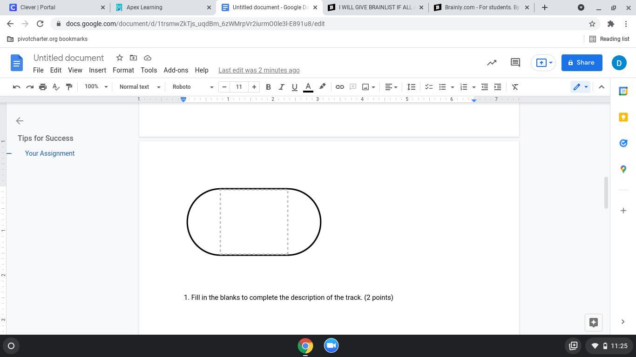Open the Insert menu
Screen dimensions: 636x357
pyautogui.click(x=97, y=70)
